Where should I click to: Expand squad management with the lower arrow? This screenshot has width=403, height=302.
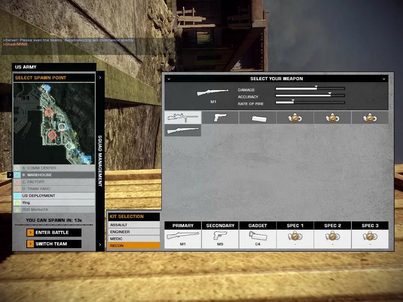[100, 245]
